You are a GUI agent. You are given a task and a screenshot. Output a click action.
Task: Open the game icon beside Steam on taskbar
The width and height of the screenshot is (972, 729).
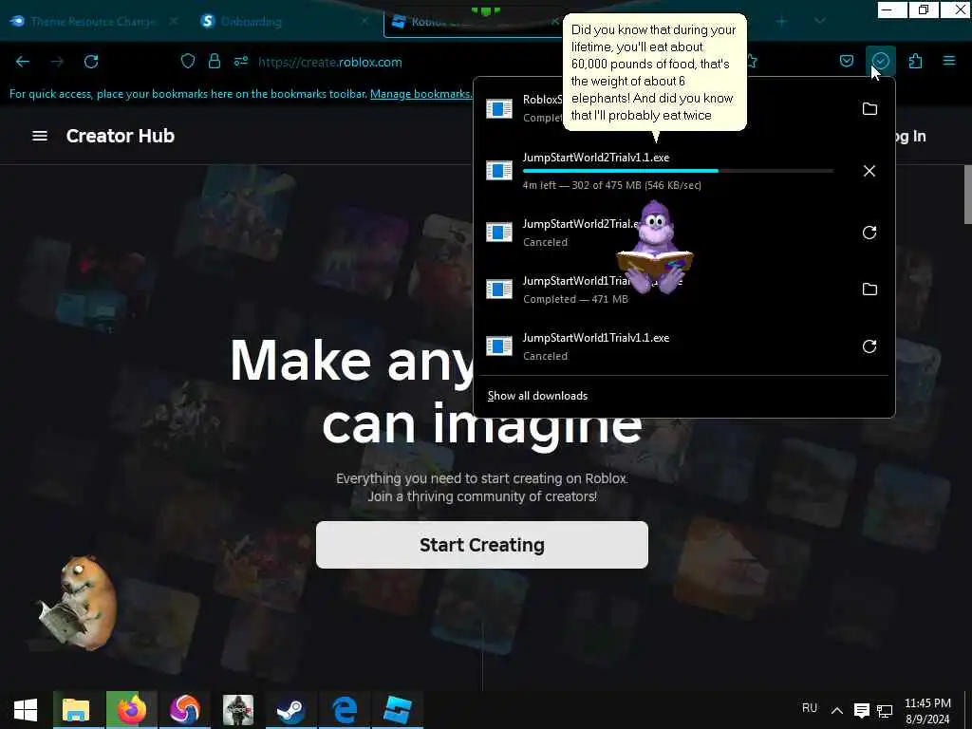tap(238, 710)
